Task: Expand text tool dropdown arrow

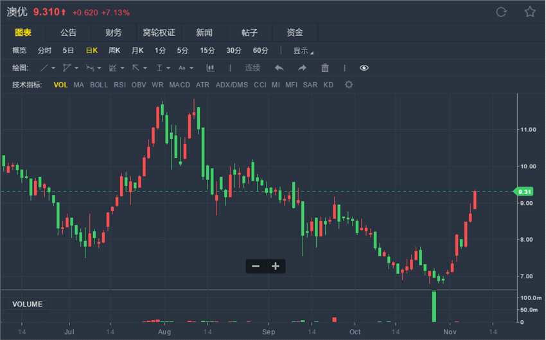Action: pyautogui.click(x=191, y=68)
